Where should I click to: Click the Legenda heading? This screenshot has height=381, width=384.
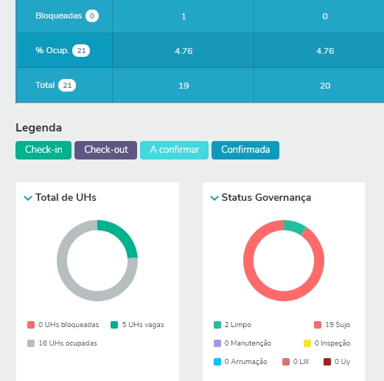(38, 128)
